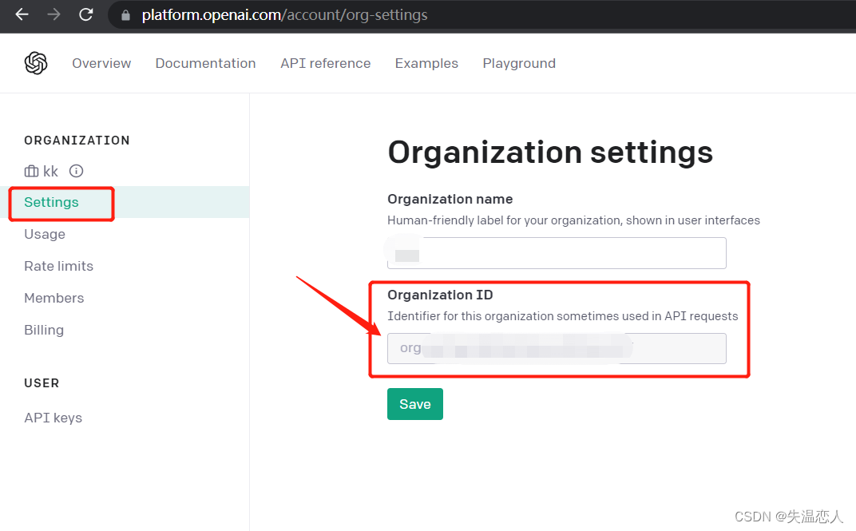856x531 pixels.
Task: Open the API reference nav item
Action: [x=325, y=63]
